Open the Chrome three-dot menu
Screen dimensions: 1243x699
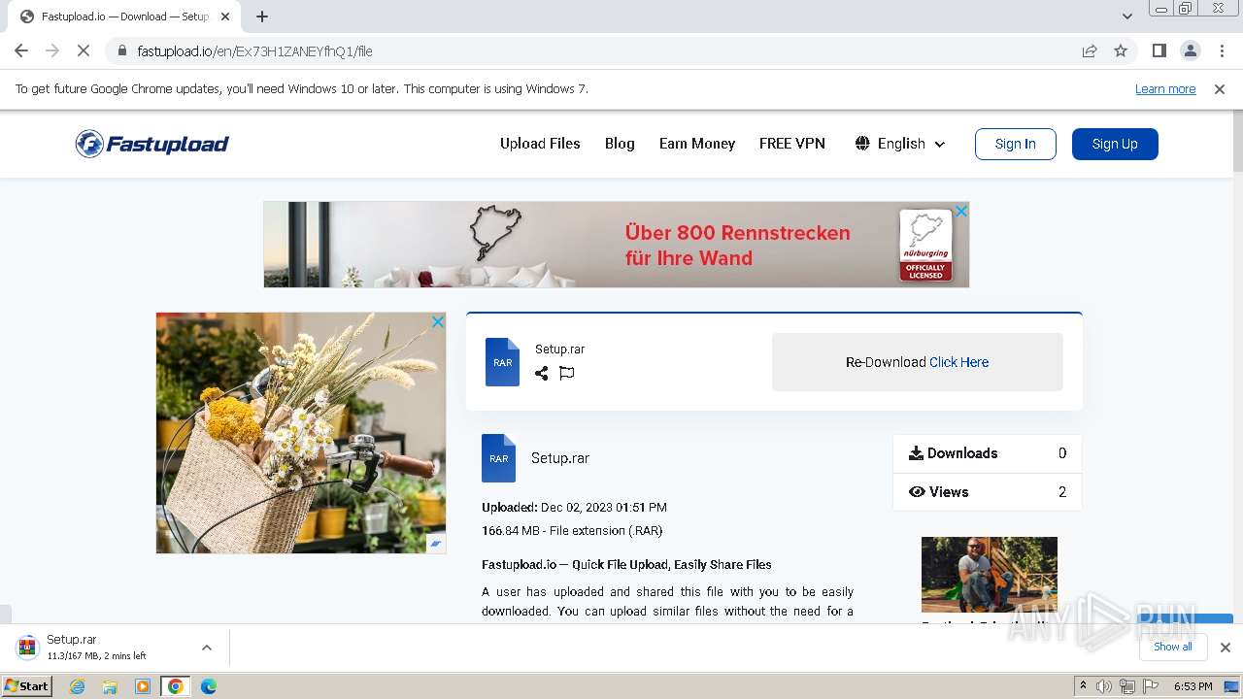click(x=1222, y=50)
